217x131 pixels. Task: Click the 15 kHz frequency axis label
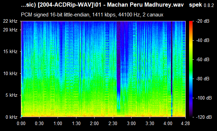[x=10, y=52]
